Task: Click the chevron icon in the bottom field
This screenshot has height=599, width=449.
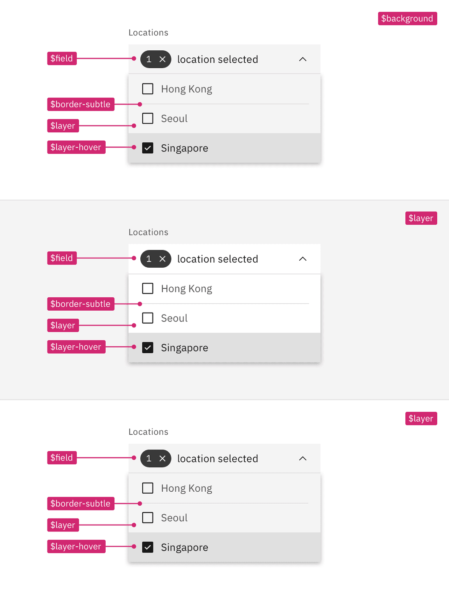Action: tap(303, 459)
